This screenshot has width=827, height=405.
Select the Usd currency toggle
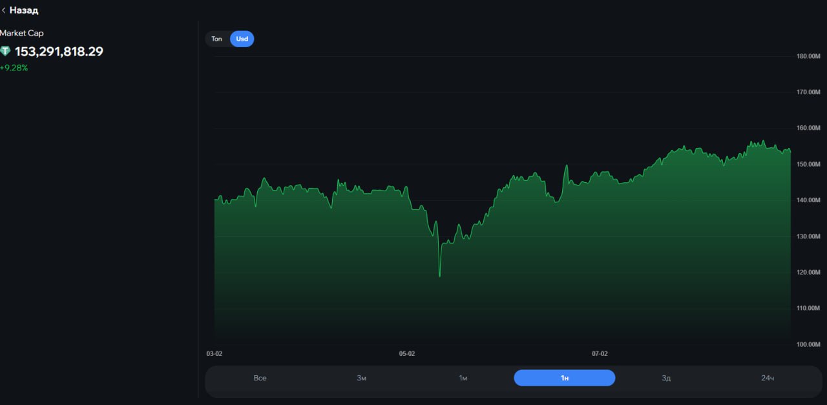click(x=242, y=39)
